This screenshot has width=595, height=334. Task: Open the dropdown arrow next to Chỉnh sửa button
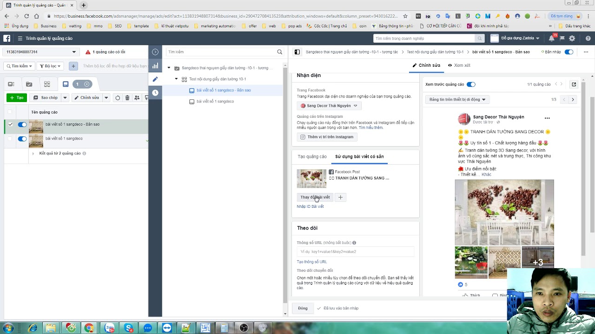coord(106,98)
